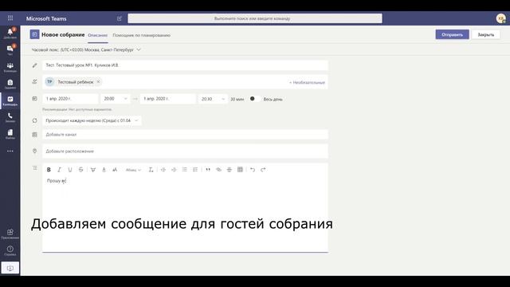
Task: Toggle the all-day switch
Action: [255, 99]
